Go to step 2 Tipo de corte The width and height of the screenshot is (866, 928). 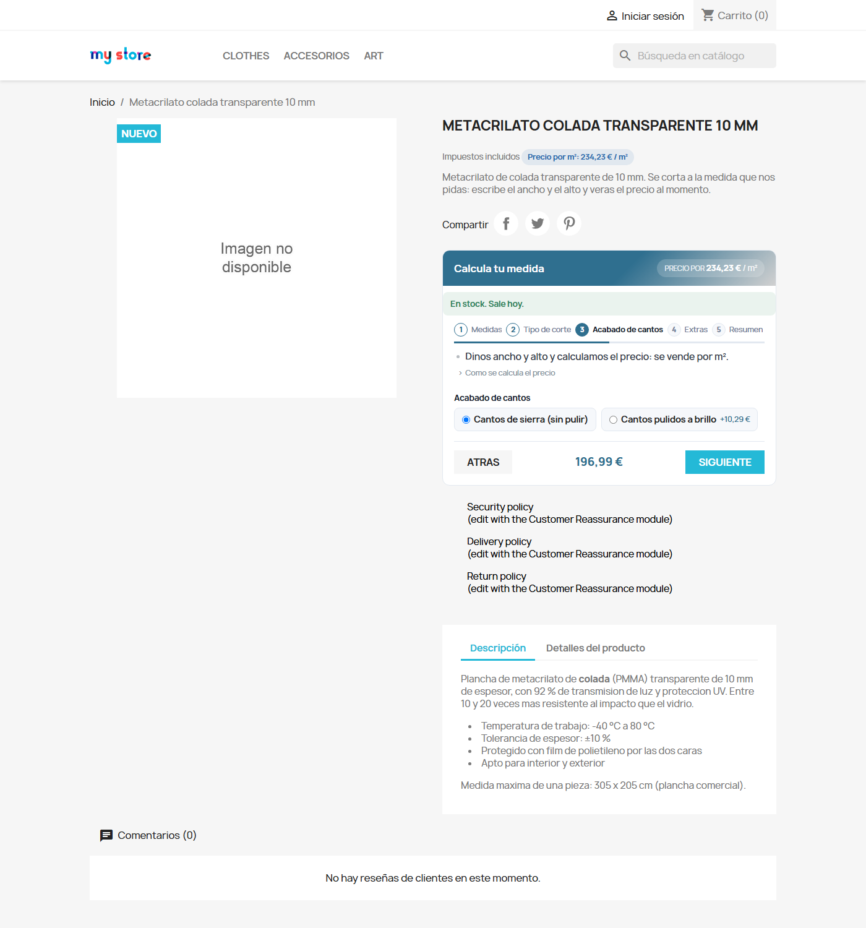coord(539,330)
